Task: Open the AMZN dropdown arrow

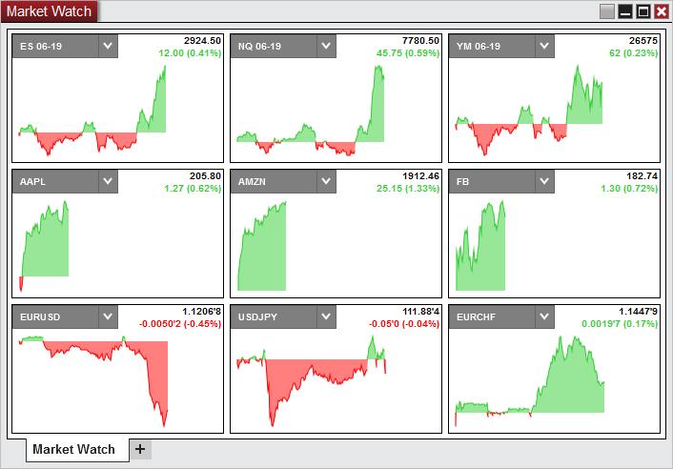Action: click(326, 182)
